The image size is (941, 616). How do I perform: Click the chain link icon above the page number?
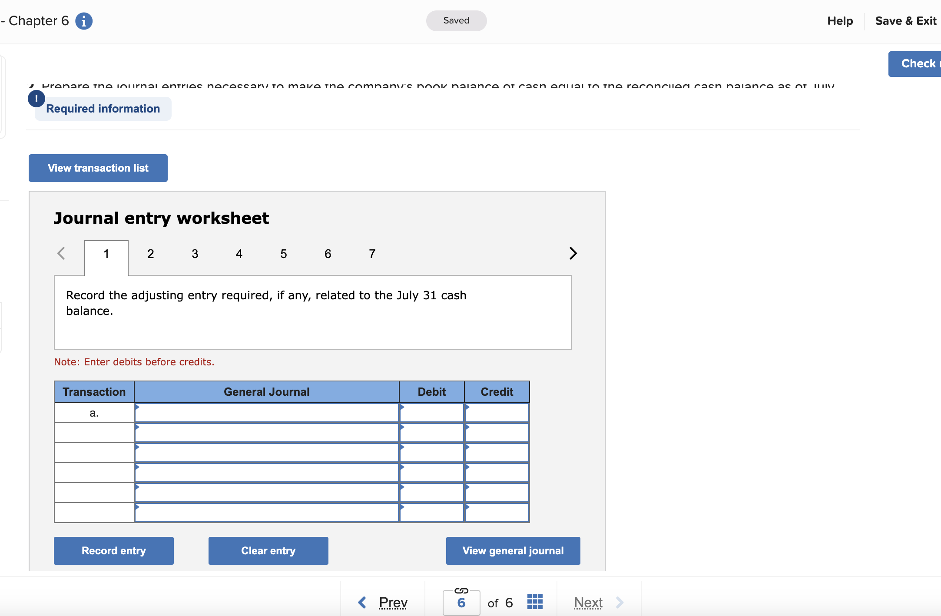coord(461,591)
